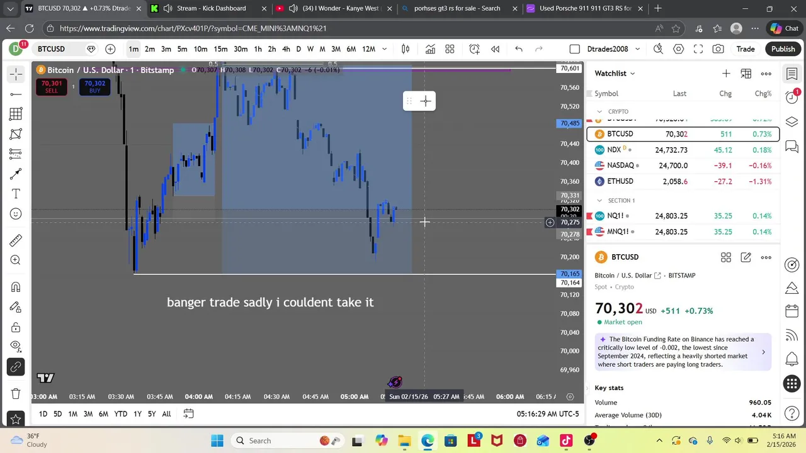Toggle the watchlist panel bookmark icon

(792, 74)
